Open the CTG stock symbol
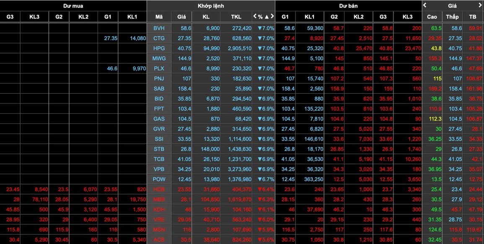Image resolution: width=484 pixels, height=244 pixels. point(159,38)
